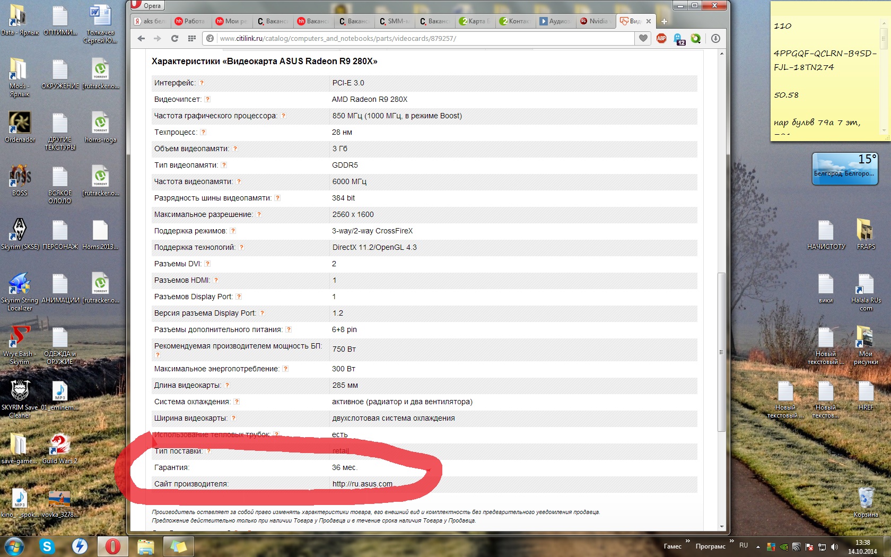Open the browser downloads icon
This screenshot has width=891, height=557.
coord(715,38)
